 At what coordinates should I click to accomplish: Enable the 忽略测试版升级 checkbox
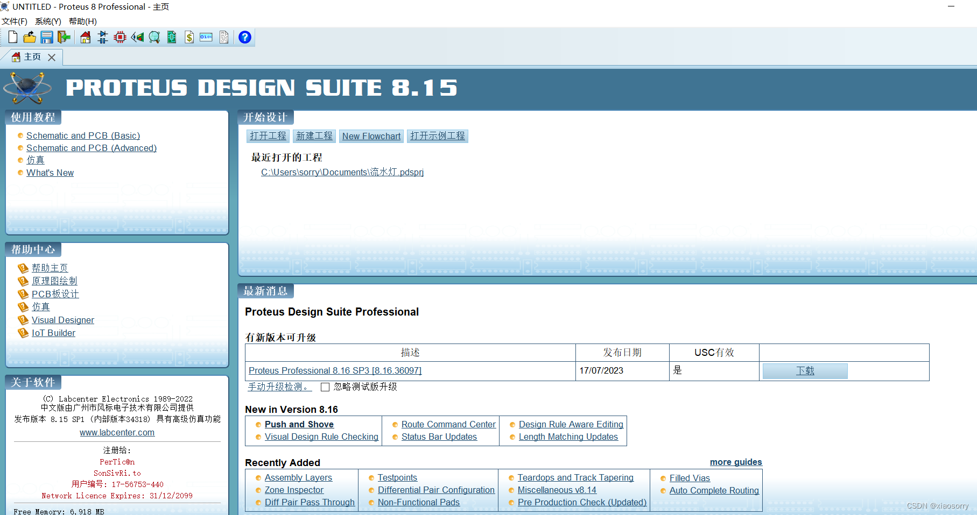pyautogui.click(x=325, y=387)
